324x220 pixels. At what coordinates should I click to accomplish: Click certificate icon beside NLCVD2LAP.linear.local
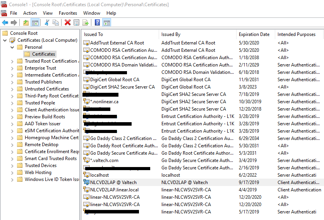click(86, 189)
